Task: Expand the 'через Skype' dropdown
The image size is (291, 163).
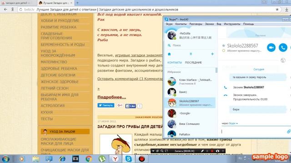Action: click(230, 123)
